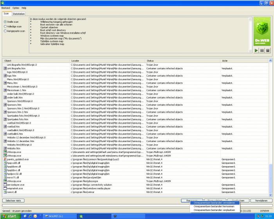Image resolution: width=274 pixels, height=219 pixels.
Task: Click the icon beside voetbal.htm
Action: pos(5,127)
